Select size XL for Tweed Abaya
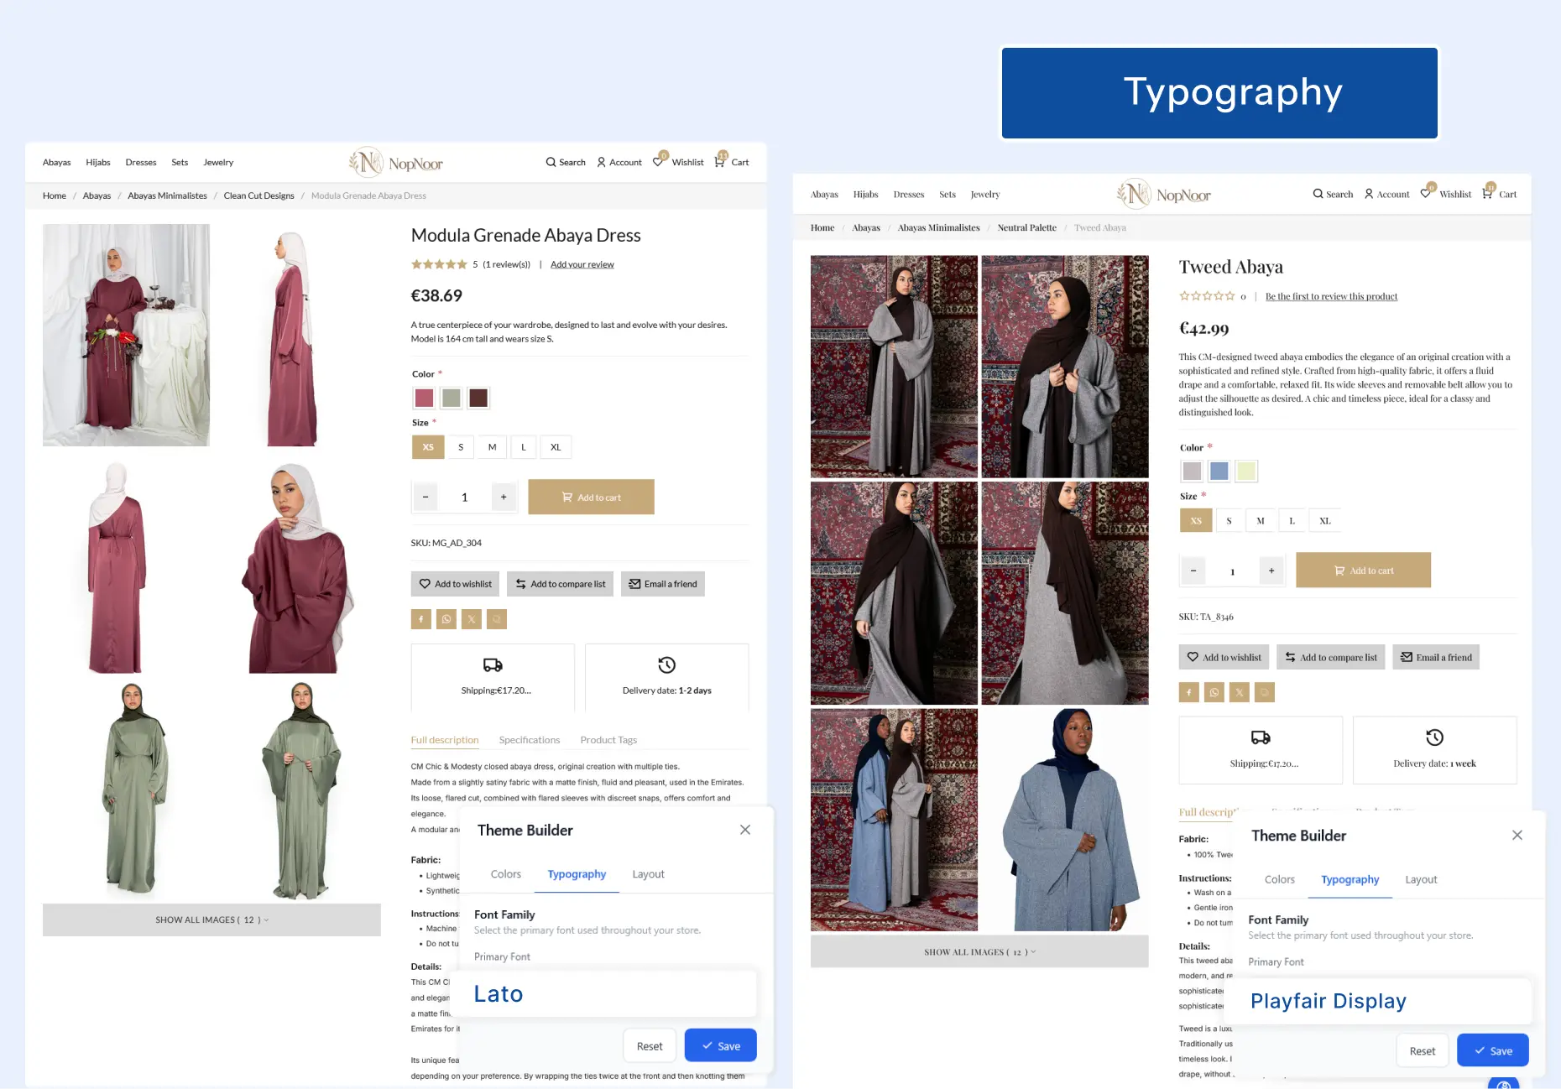Screen dimensions: 1561x1089 1325,521
